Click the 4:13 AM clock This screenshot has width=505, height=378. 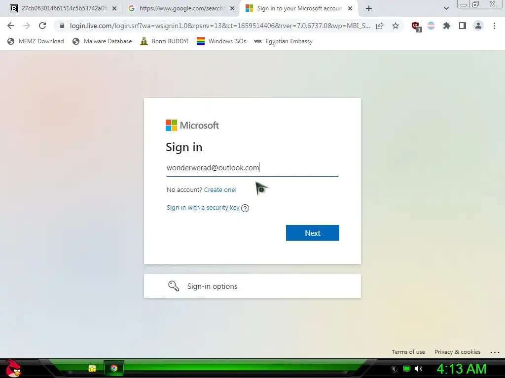[462, 369]
